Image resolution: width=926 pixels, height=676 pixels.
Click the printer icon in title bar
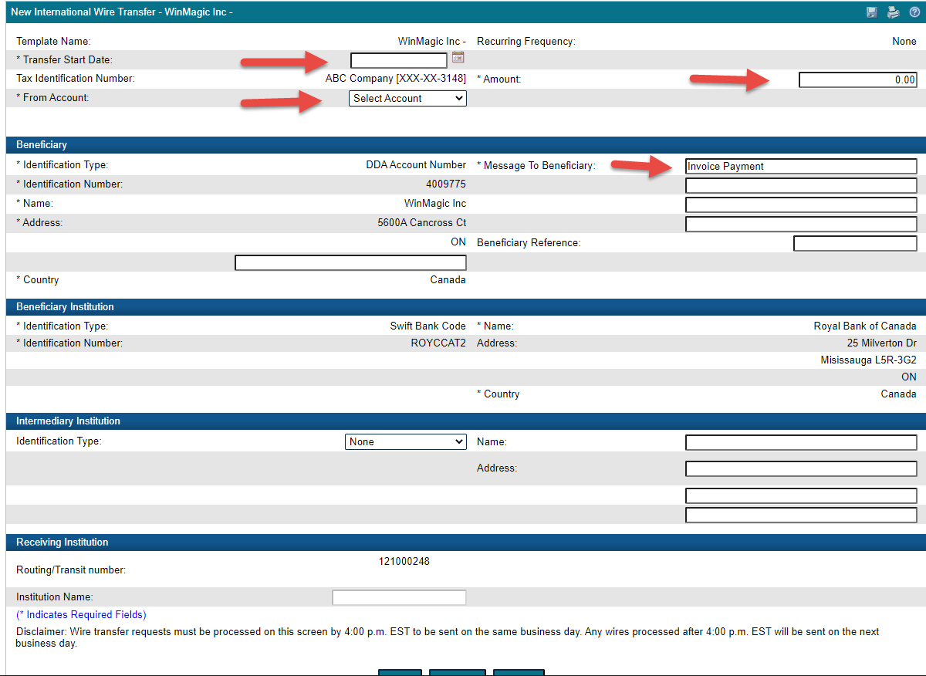tap(893, 12)
